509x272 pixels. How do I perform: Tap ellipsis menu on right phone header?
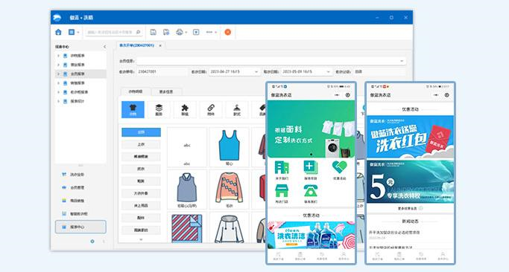point(436,95)
